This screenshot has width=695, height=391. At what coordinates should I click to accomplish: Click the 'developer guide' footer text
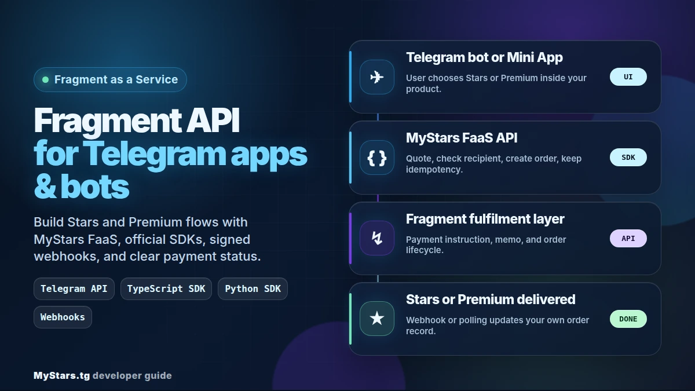click(132, 375)
